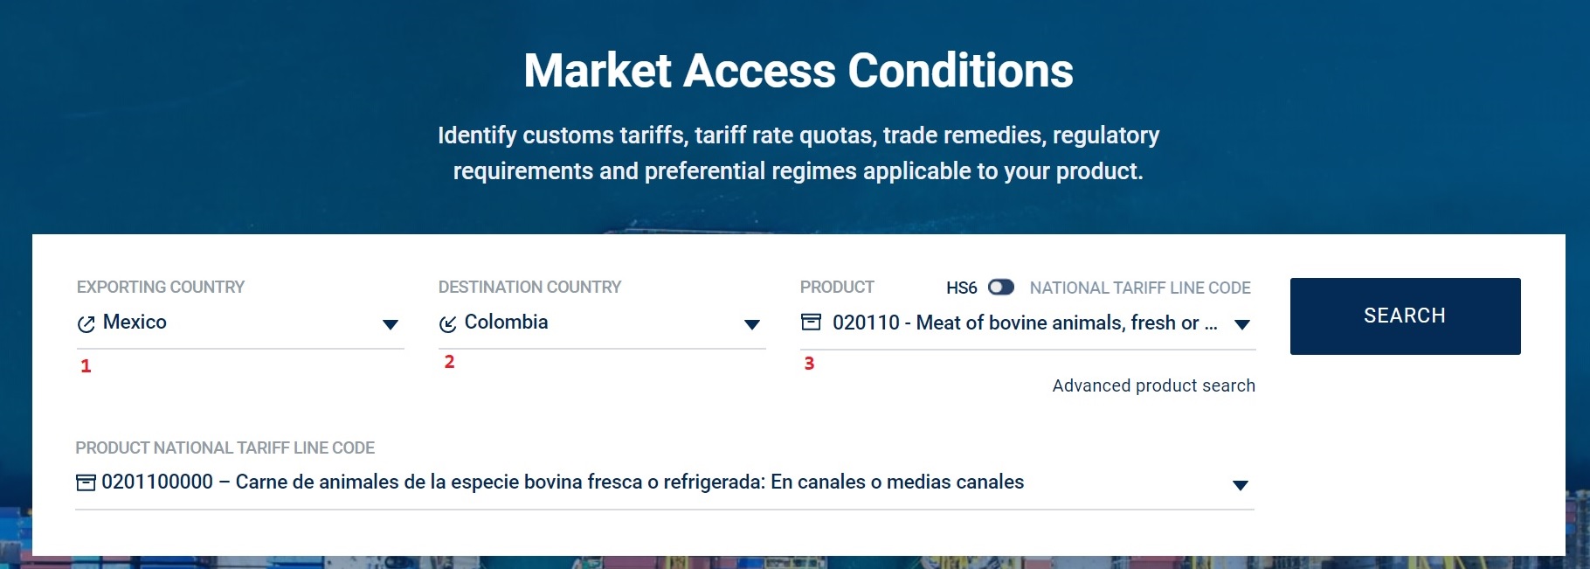
Task: Expand the Product dropdown arrow
Action: pos(1241,325)
